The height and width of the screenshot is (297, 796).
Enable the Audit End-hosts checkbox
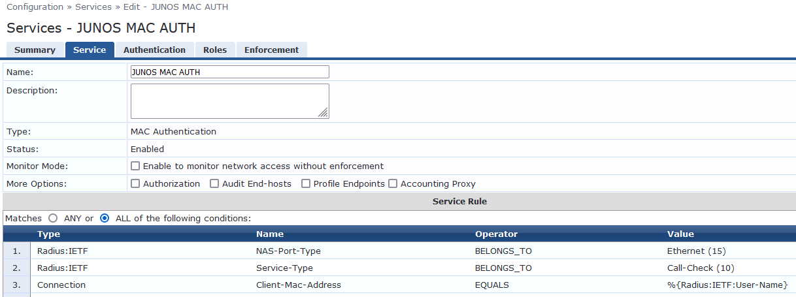[x=214, y=184]
